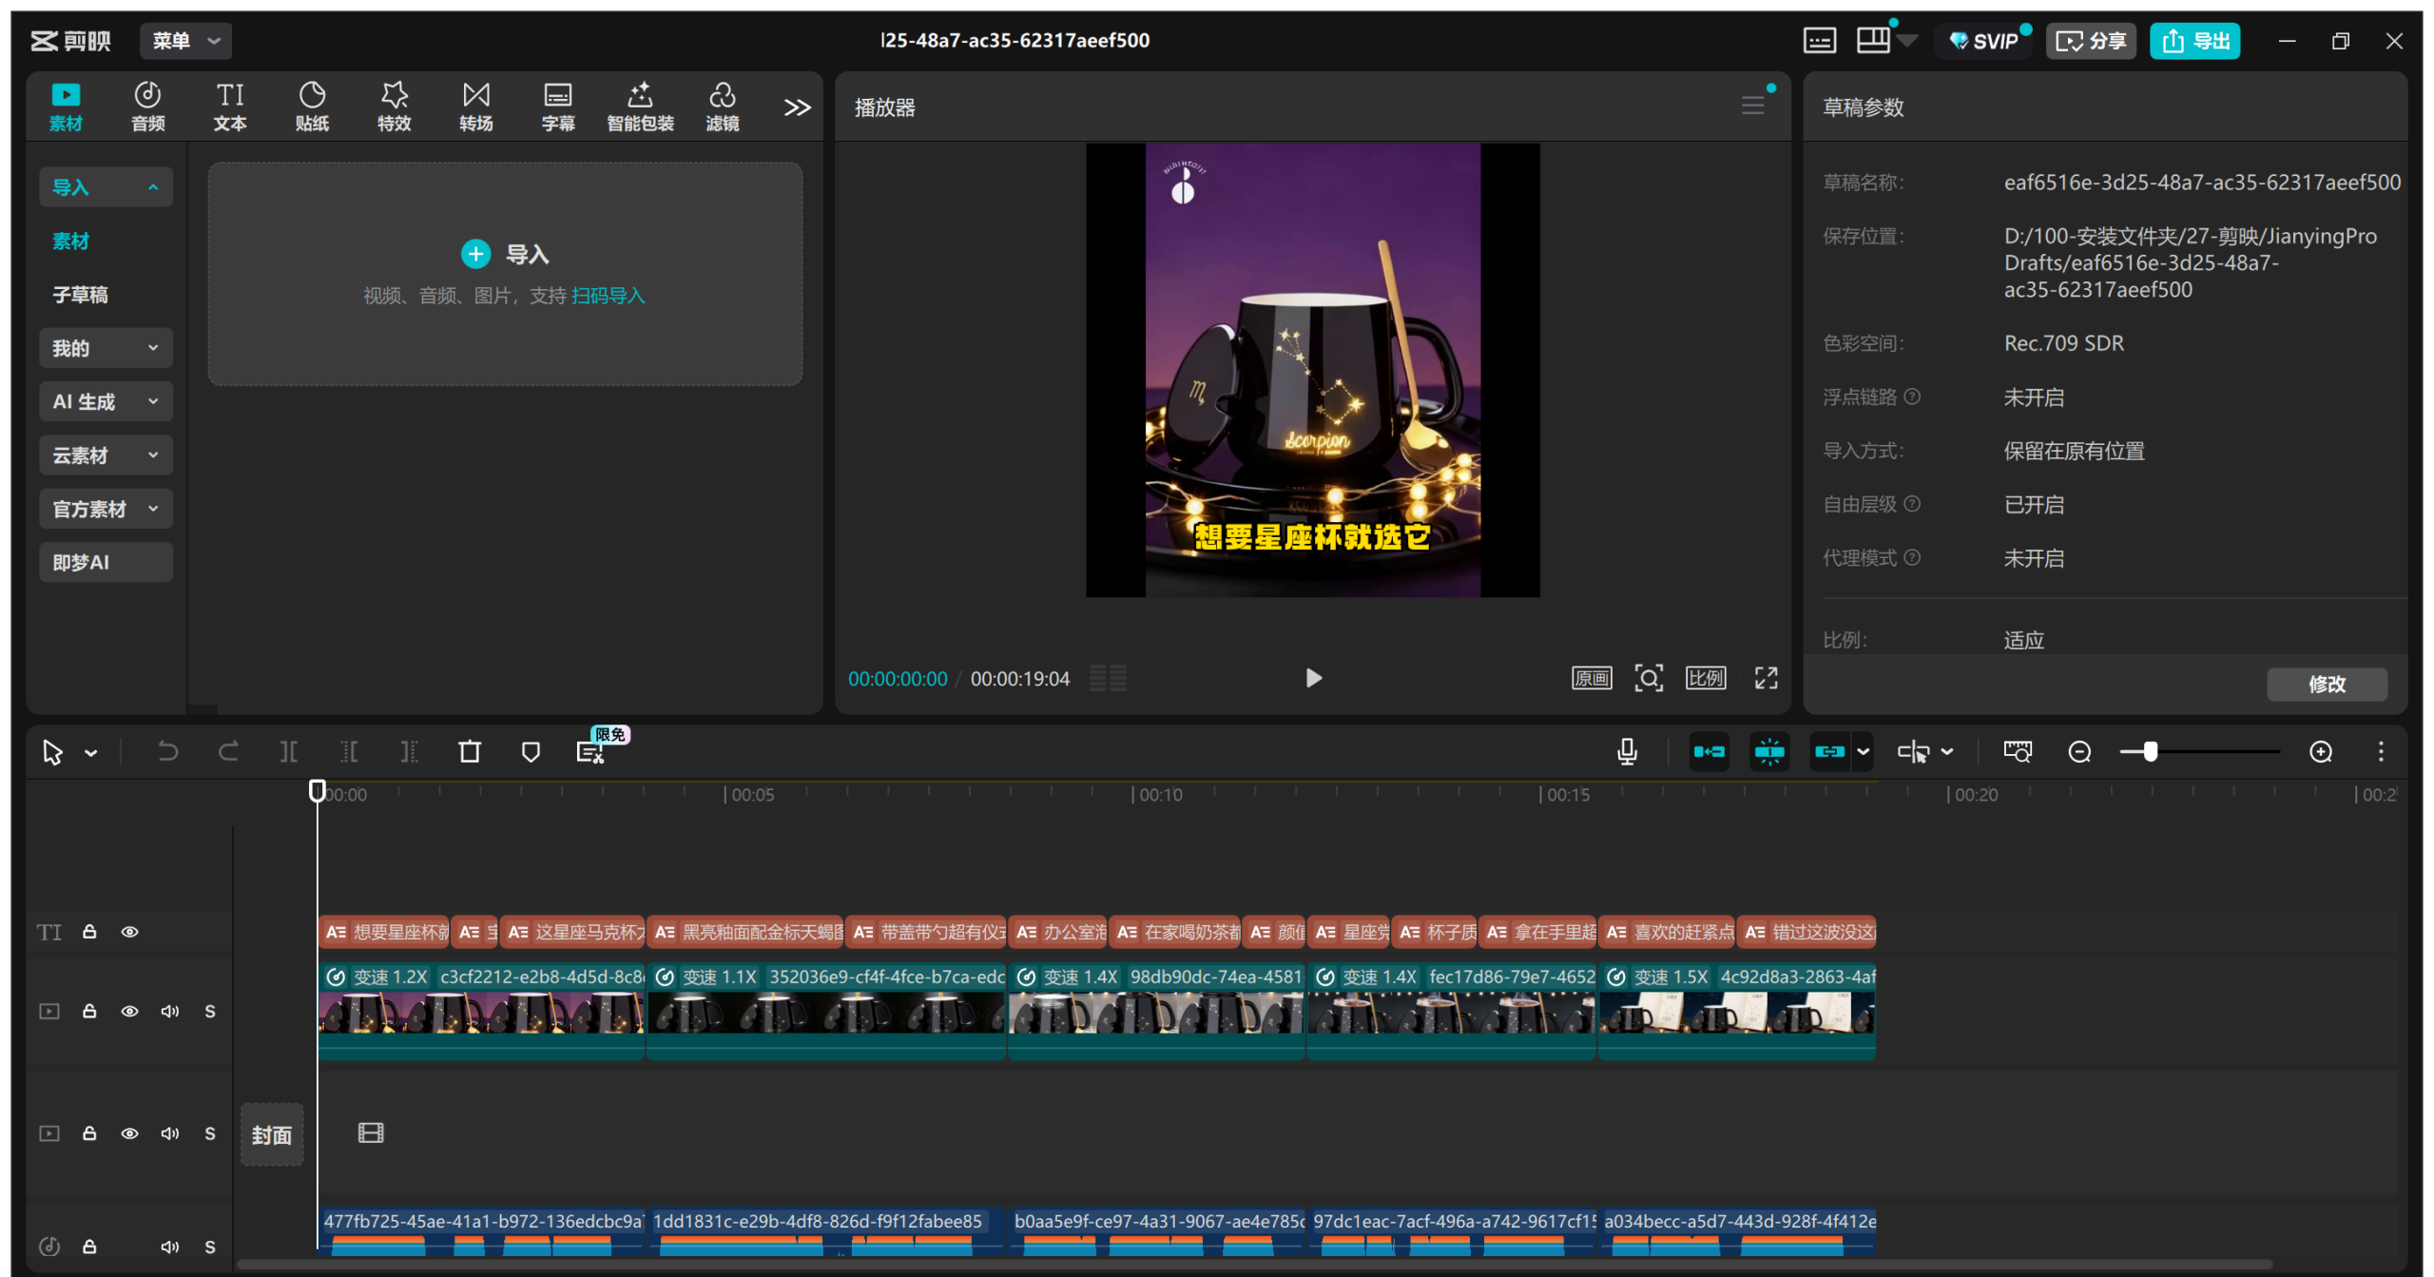Add a marker with the shield icon
Viewport: 2434px width, 1277px height.
531,752
